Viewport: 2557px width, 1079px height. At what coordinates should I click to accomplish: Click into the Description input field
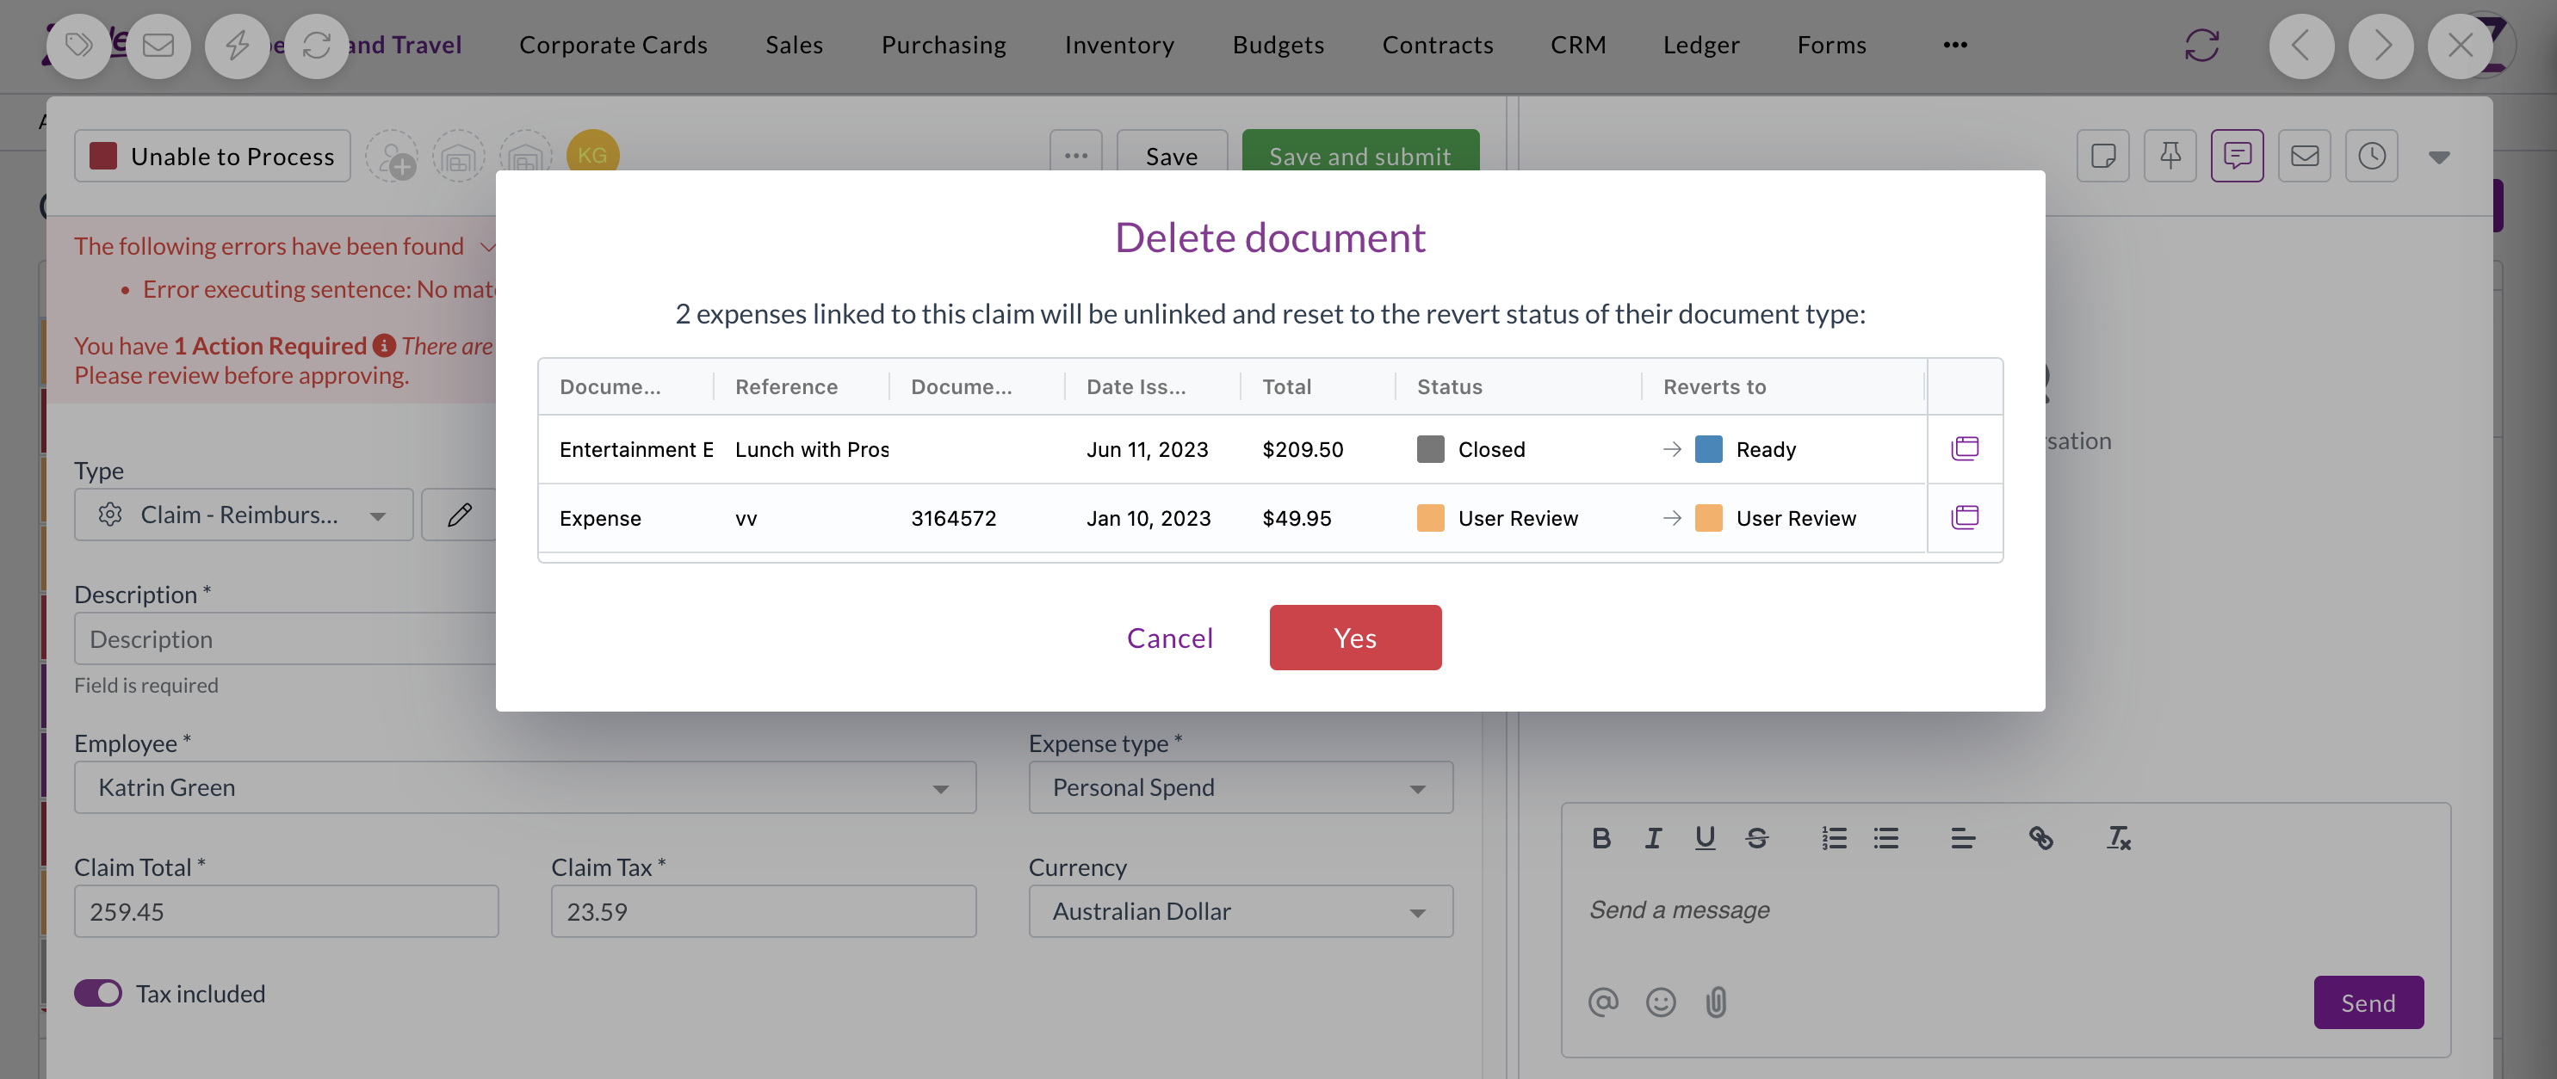286,638
